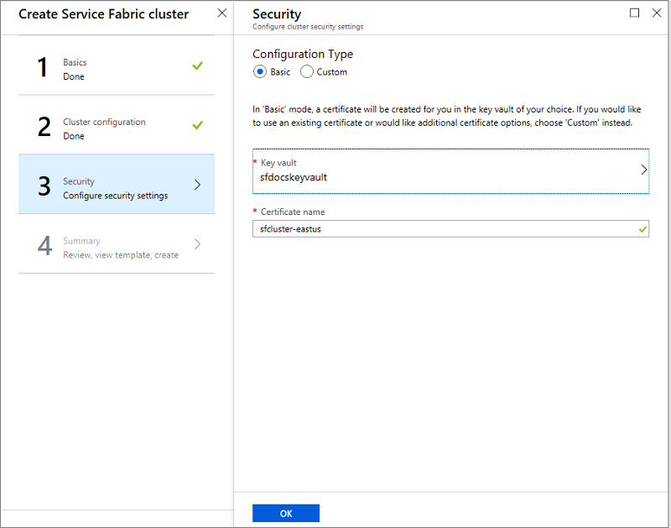The width and height of the screenshot is (671, 528).
Task: Confirm security settings with the OK button
Action: pyautogui.click(x=285, y=512)
